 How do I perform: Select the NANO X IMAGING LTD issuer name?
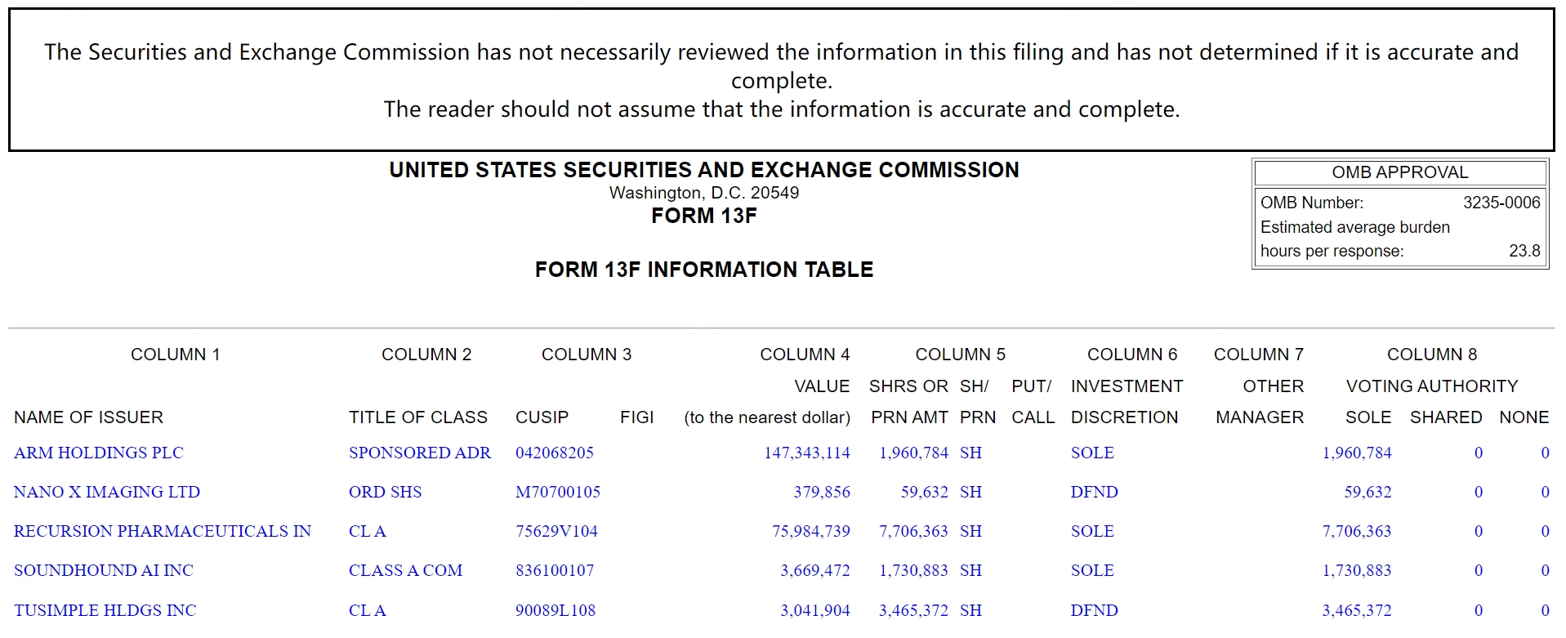pyautogui.click(x=107, y=492)
